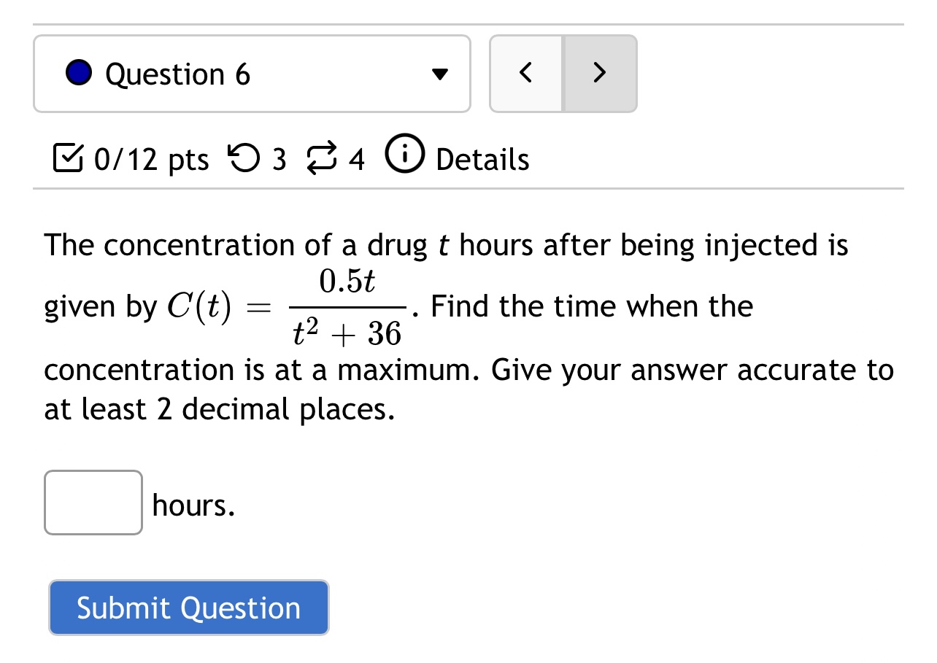Click the 0/12 pts progress label
This screenshot has width=937, height=663.
150,160
